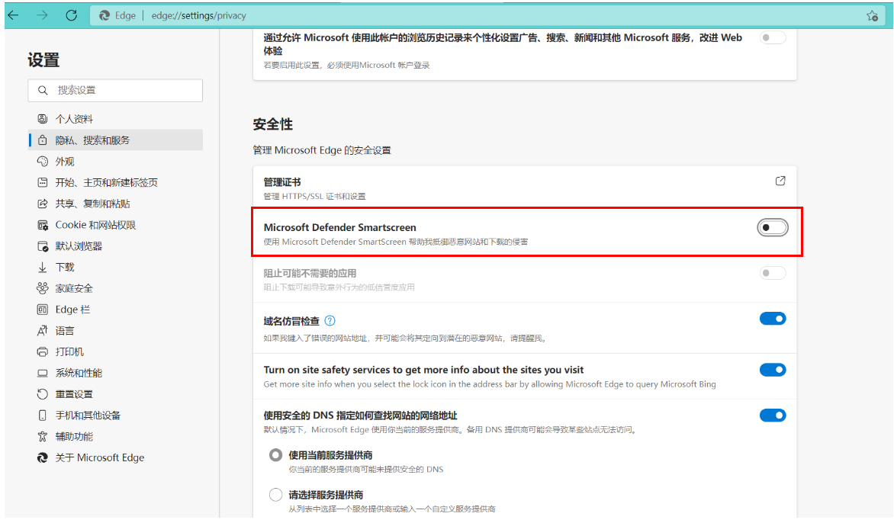Open 关于 Microsoft Edge page
894x523 pixels.
[x=115, y=457]
